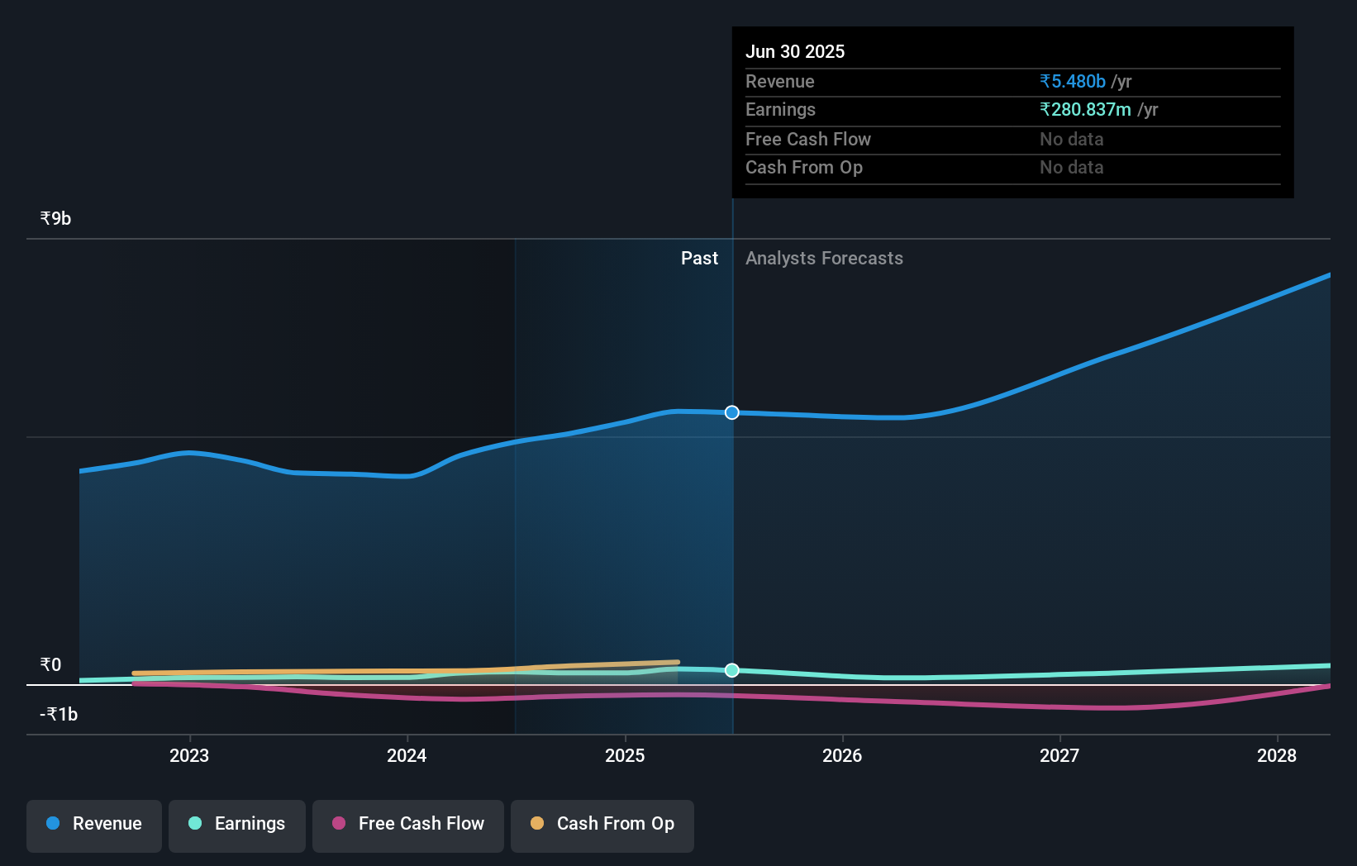Select the Revenue data point marker on chart

pos(731,412)
